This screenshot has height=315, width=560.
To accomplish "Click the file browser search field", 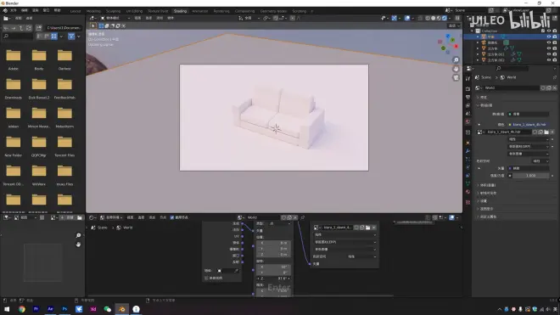I will pyautogui.click(x=18, y=37).
